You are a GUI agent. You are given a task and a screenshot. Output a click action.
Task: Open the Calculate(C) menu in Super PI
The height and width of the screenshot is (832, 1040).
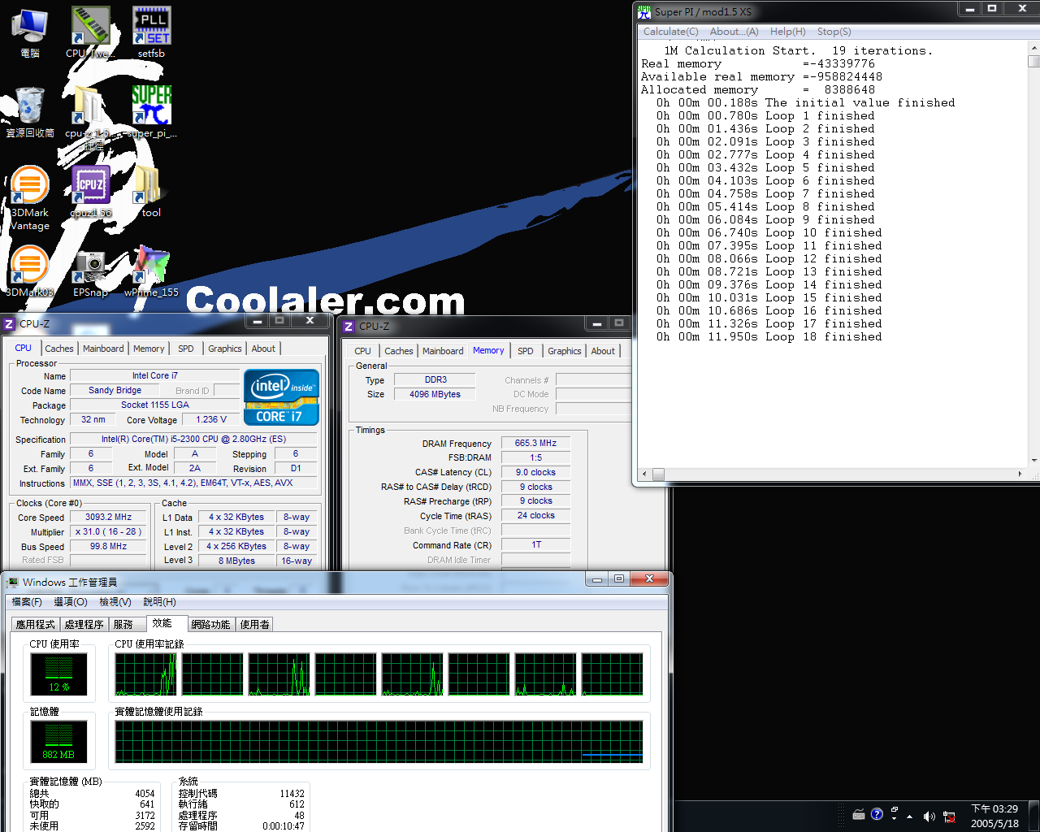coord(670,32)
